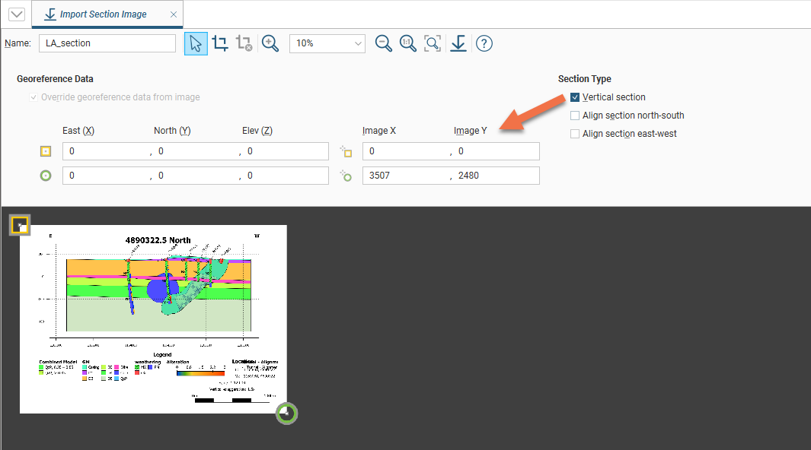Reset zoom to 1:1 scale
The image size is (811, 450).
coord(408,43)
